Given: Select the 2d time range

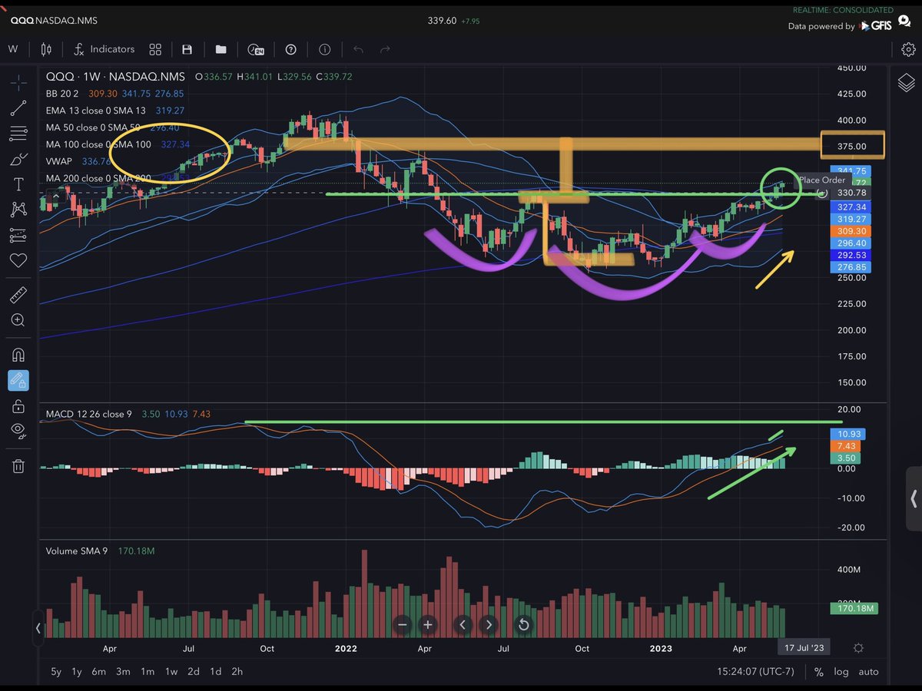Looking at the screenshot, I should pos(194,672).
